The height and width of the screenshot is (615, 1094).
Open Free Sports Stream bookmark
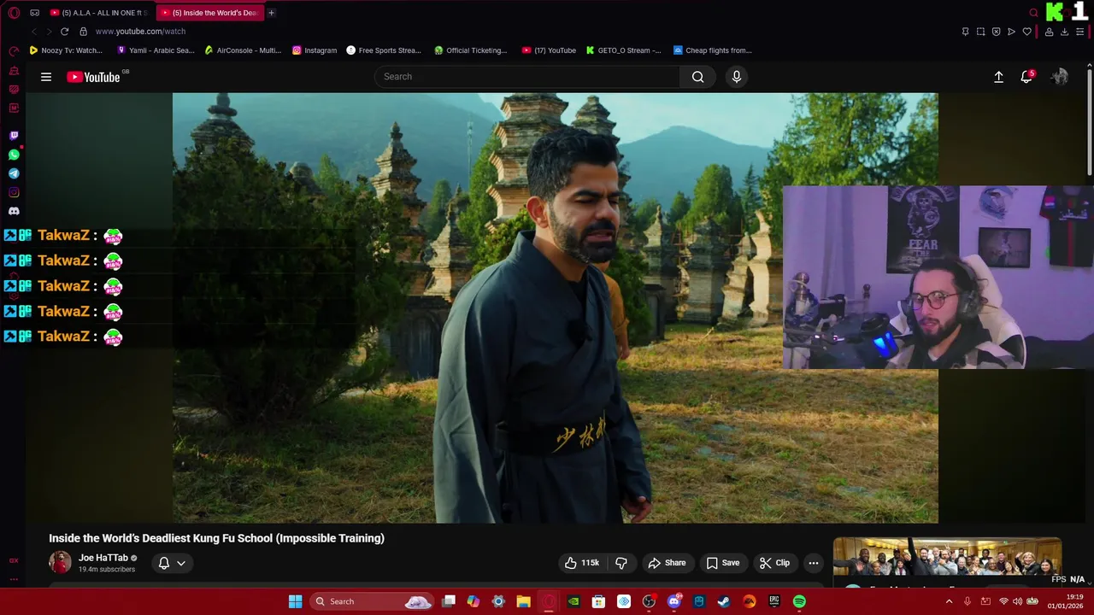tap(383, 50)
